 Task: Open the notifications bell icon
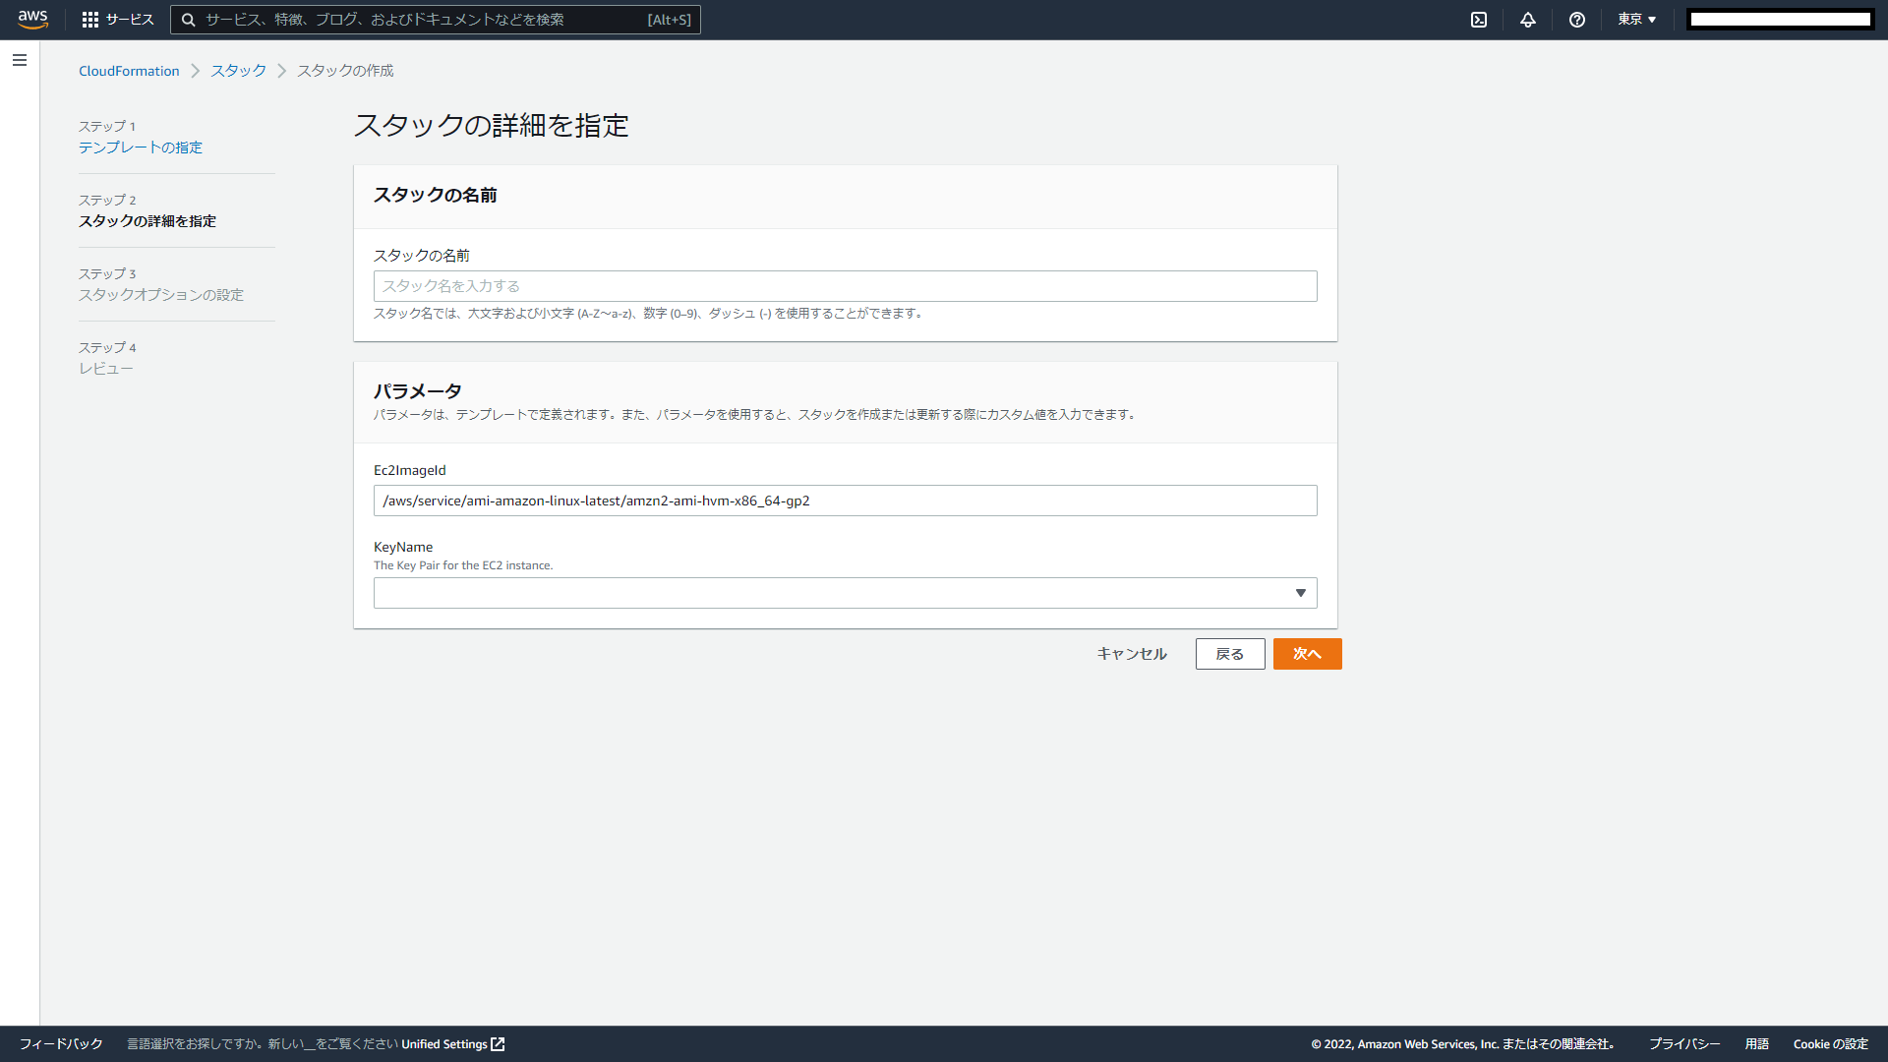tap(1528, 20)
